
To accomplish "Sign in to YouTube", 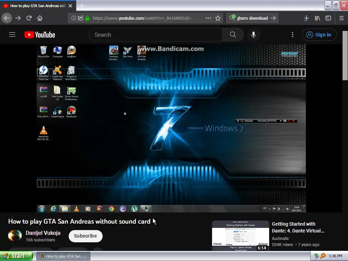I will point(319,35).
